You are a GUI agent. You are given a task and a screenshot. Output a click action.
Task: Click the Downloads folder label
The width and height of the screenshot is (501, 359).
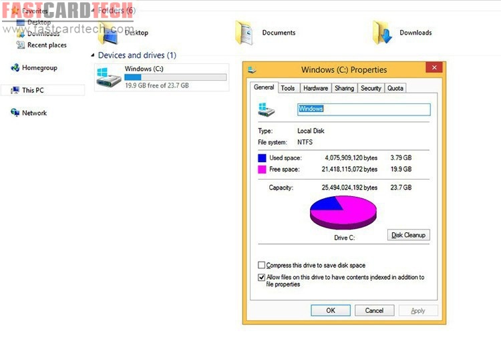[415, 33]
